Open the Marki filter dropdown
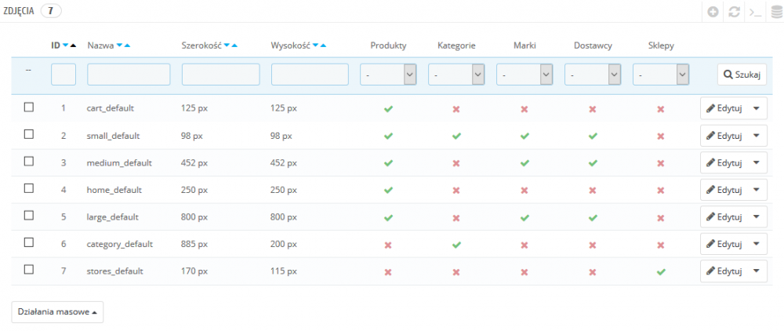 coord(524,75)
